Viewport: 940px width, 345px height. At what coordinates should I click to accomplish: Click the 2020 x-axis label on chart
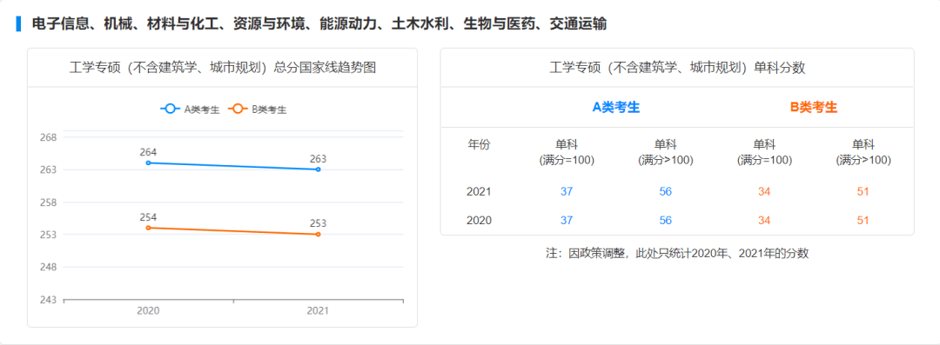tap(147, 311)
